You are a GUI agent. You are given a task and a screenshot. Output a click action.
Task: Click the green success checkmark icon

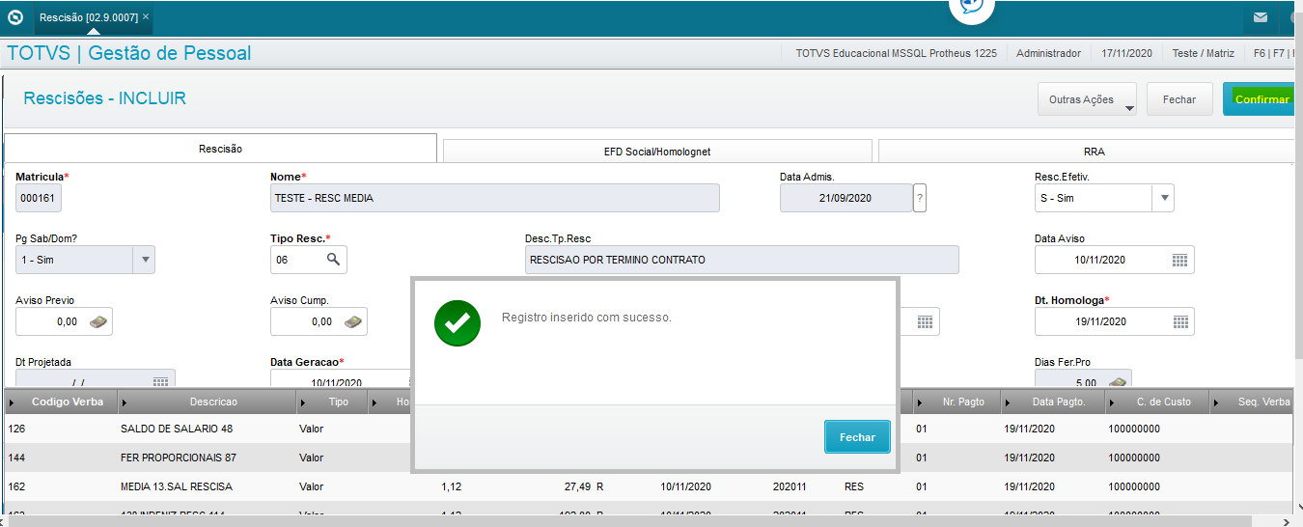(x=457, y=322)
